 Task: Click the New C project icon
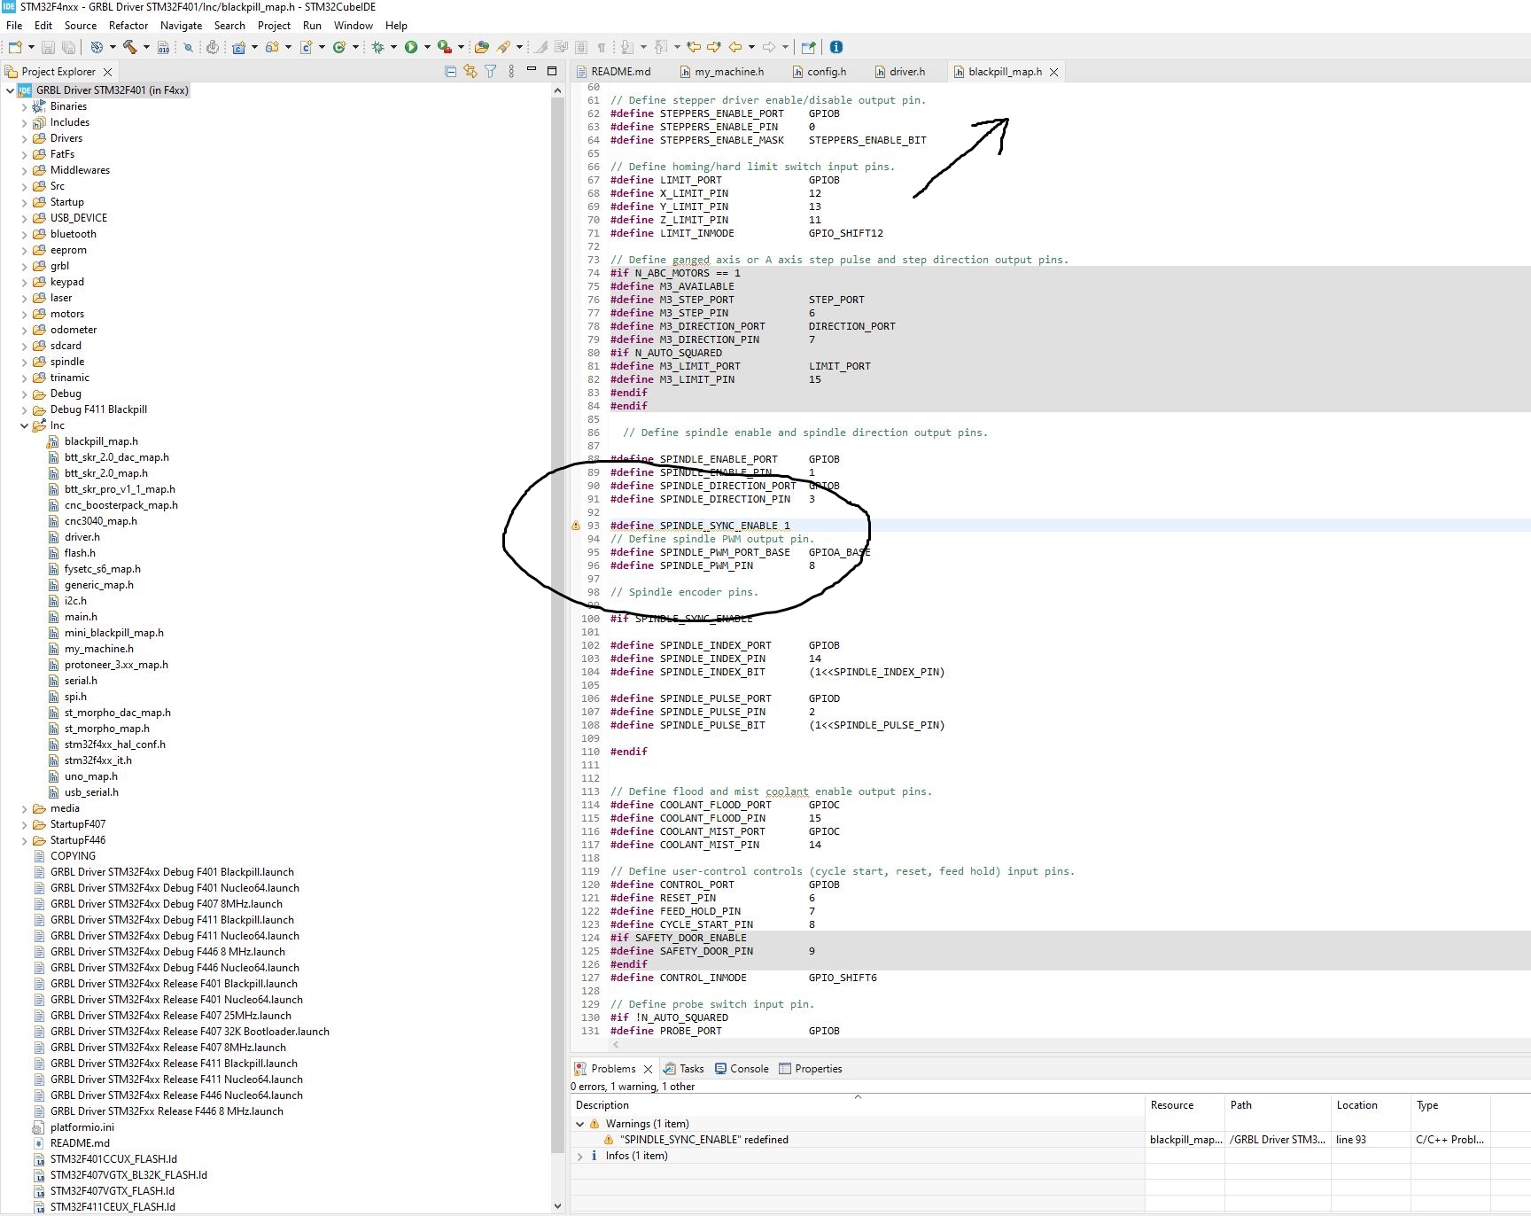tap(238, 47)
